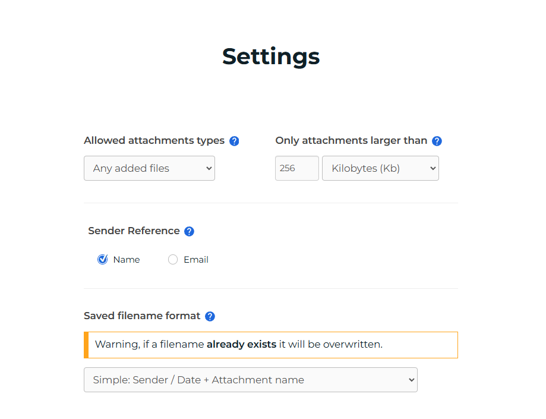Select the Name radio button
The height and width of the screenshot is (419, 546).
103,260
